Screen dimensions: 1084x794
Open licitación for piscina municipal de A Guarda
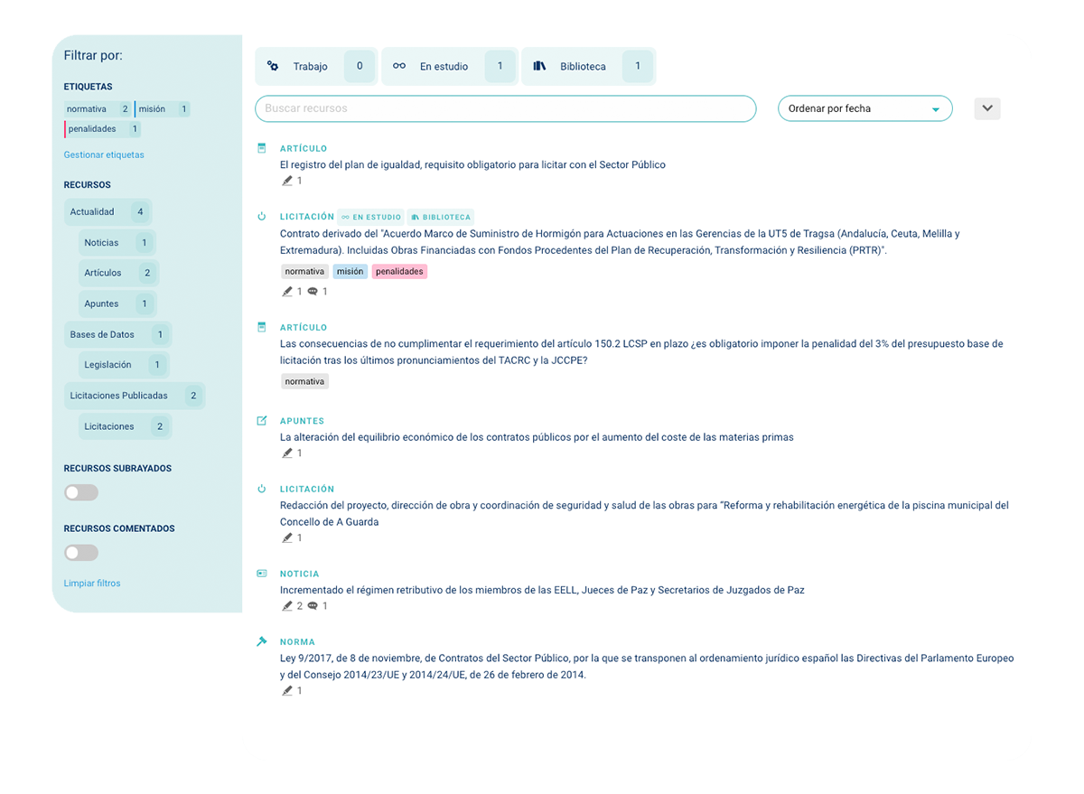pyautogui.click(x=644, y=513)
